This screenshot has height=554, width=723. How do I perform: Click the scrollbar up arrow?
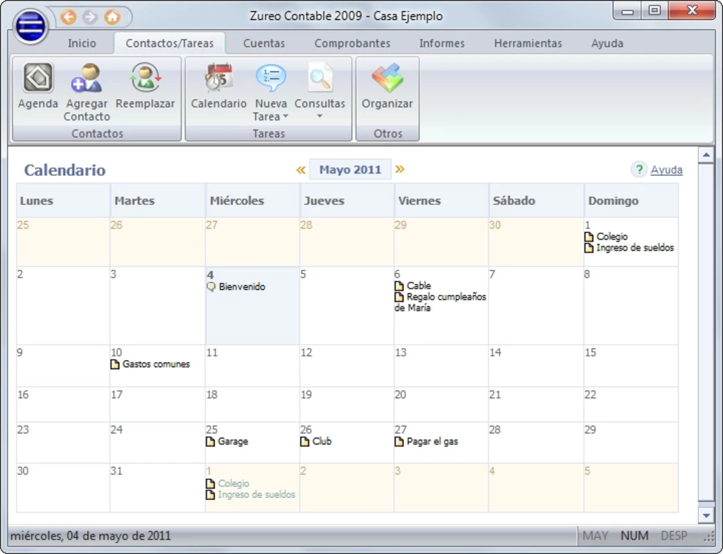[706, 155]
